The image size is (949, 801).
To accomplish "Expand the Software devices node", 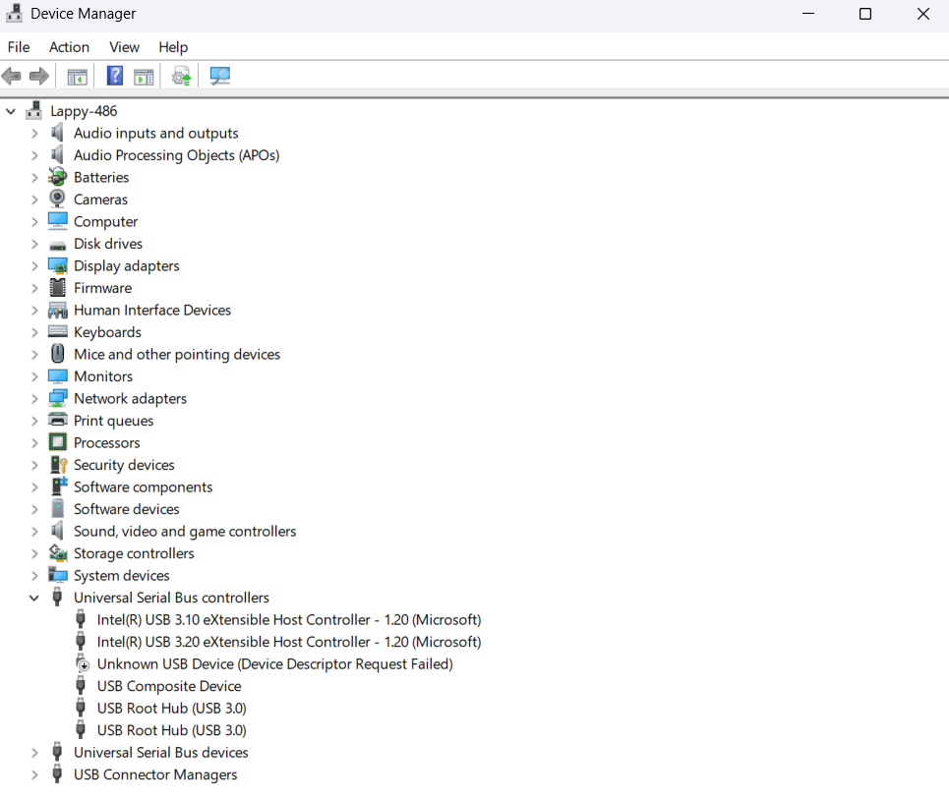I will coord(34,509).
